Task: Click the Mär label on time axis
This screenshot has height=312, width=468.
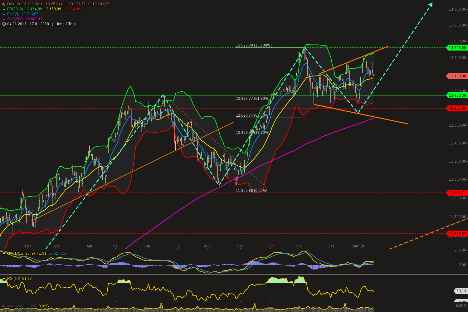Action: pos(57,246)
